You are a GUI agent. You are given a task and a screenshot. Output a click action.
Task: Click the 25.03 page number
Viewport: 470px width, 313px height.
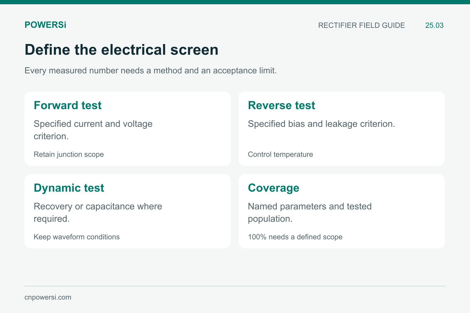tap(434, 25)
